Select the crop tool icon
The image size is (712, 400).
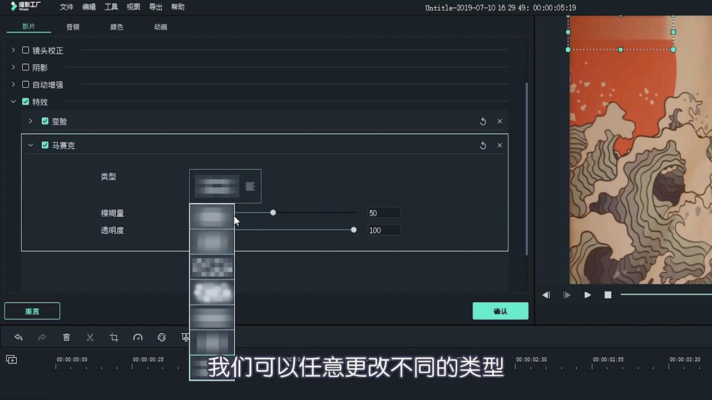(114, 337)
